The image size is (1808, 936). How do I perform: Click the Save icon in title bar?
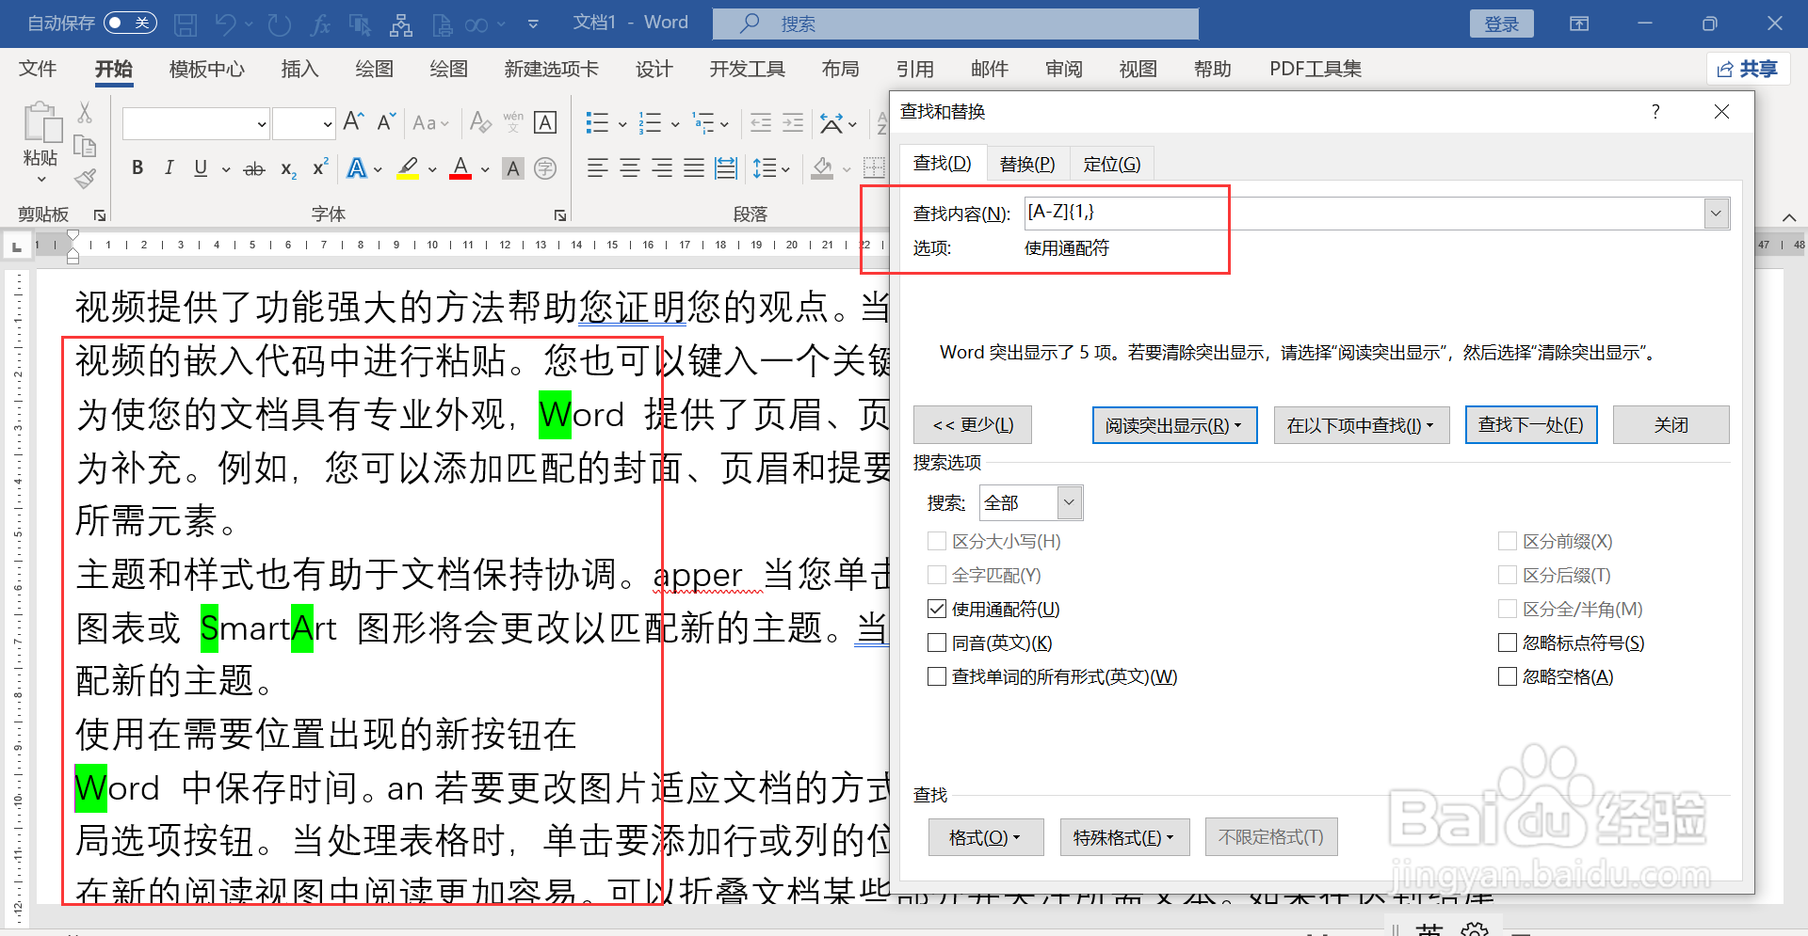click(186, 24)
